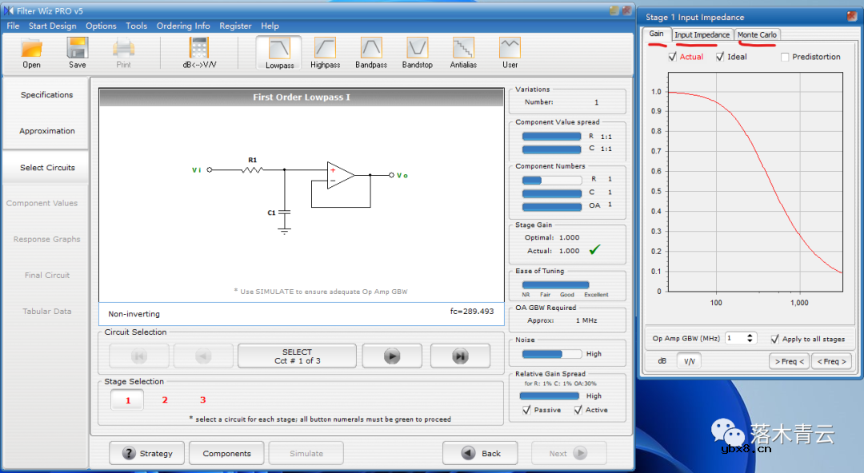The width and height of the screenshot is (864, 473).
Task: Switch to the Monte Carlo tab
Action: coord(757,34)
